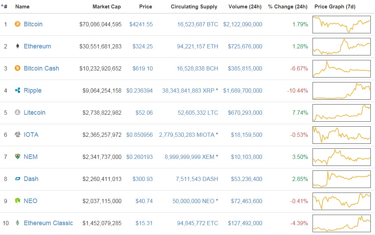
Task: Open the Bitcoin coin page link
Action: [x=33, y=24]
